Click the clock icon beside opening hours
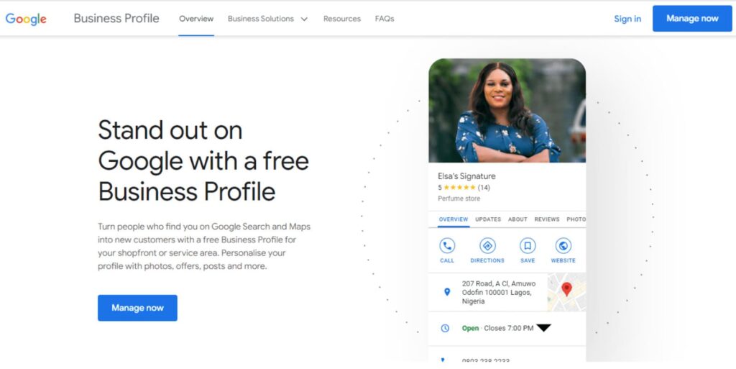The image size is (736, 369). (x=445, y=329)
